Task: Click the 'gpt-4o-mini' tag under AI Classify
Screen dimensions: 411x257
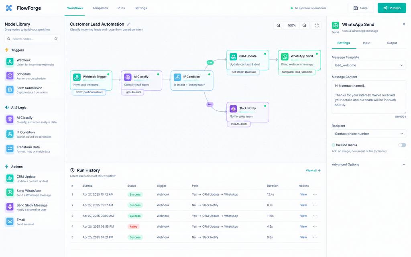Action: coord(133,92)
